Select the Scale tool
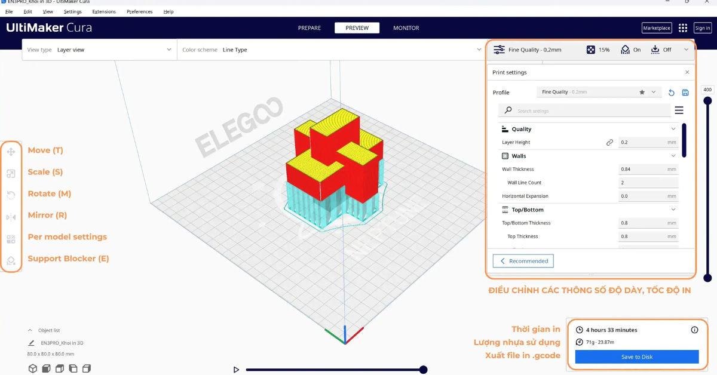 [x=11, y=172]
